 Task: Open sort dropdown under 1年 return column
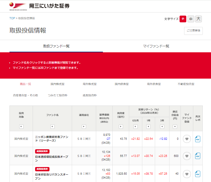(148, 127)
